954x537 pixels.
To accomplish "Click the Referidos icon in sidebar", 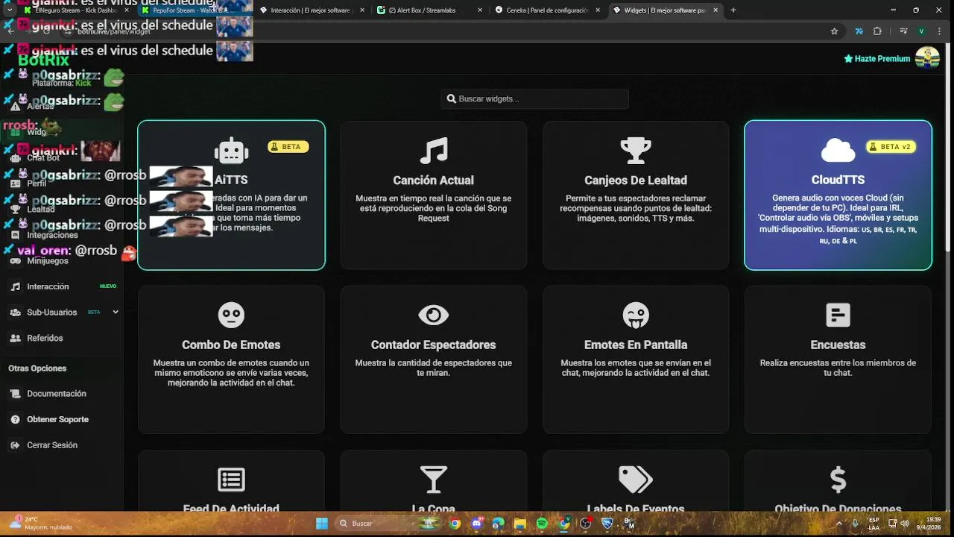I will click(x=15, y=338).
